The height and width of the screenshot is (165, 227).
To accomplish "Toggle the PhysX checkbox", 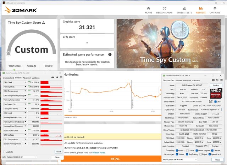I will click(201, 154).
